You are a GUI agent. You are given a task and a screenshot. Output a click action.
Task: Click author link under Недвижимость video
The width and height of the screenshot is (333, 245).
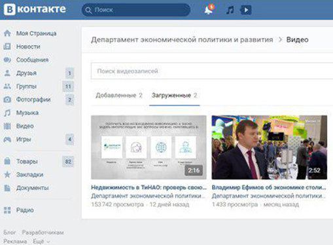coord(149,196)
